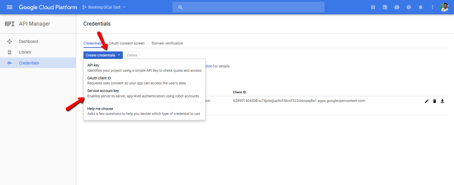Open the Create credentials dropdown
454x185 pixels.
(x=103, y=55)
